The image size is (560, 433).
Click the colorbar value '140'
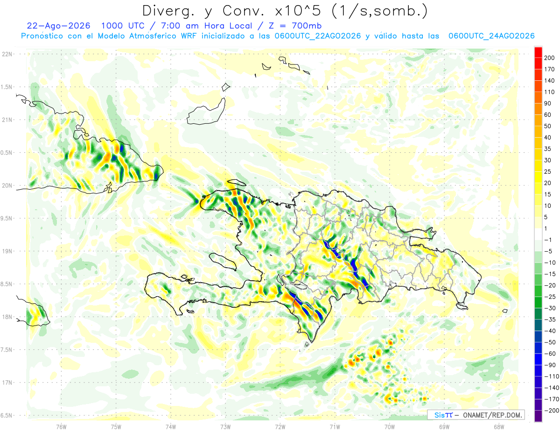pyautogui.click(x=550, y=81)
